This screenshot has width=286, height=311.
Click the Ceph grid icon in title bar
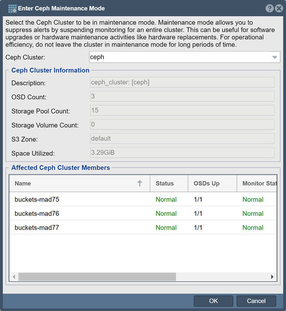pos(12,8)
